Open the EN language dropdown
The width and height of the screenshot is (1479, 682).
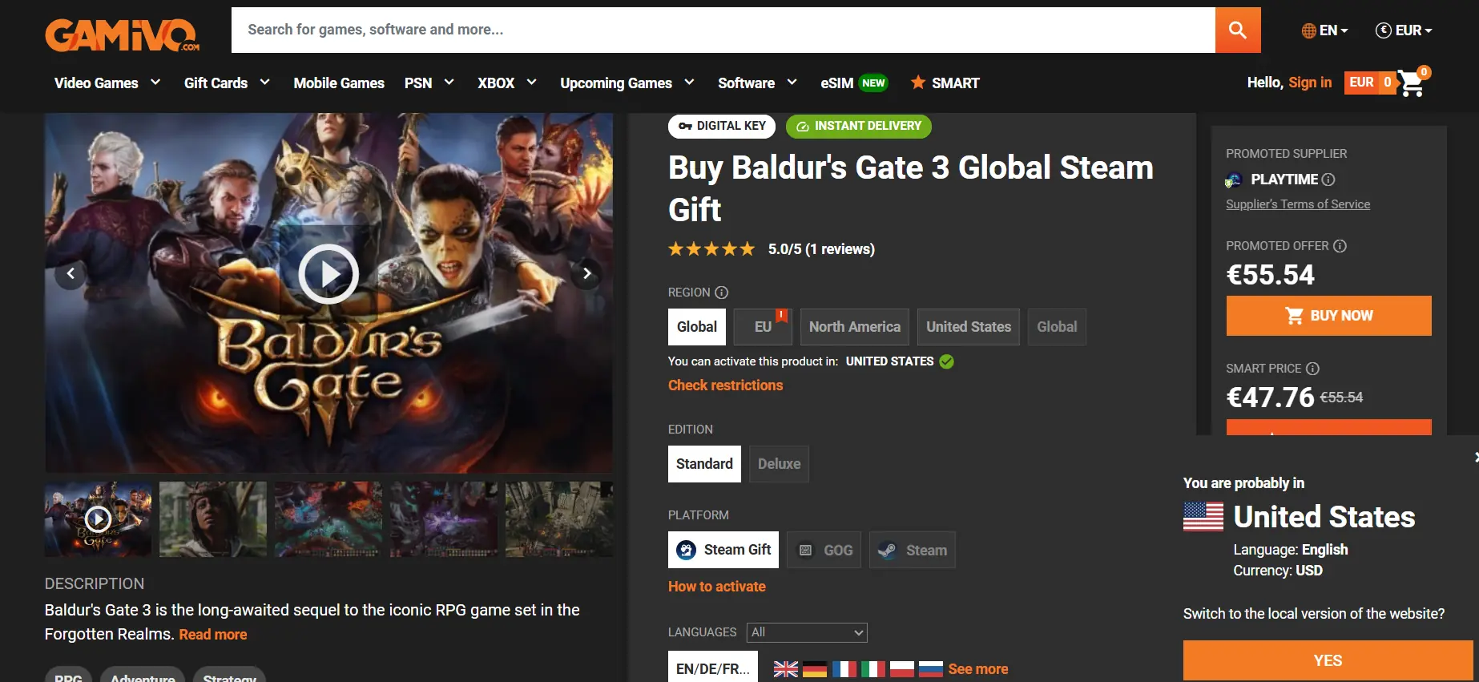1325,30
